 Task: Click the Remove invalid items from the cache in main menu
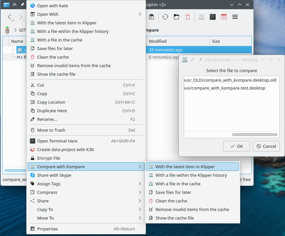(86, 66)
